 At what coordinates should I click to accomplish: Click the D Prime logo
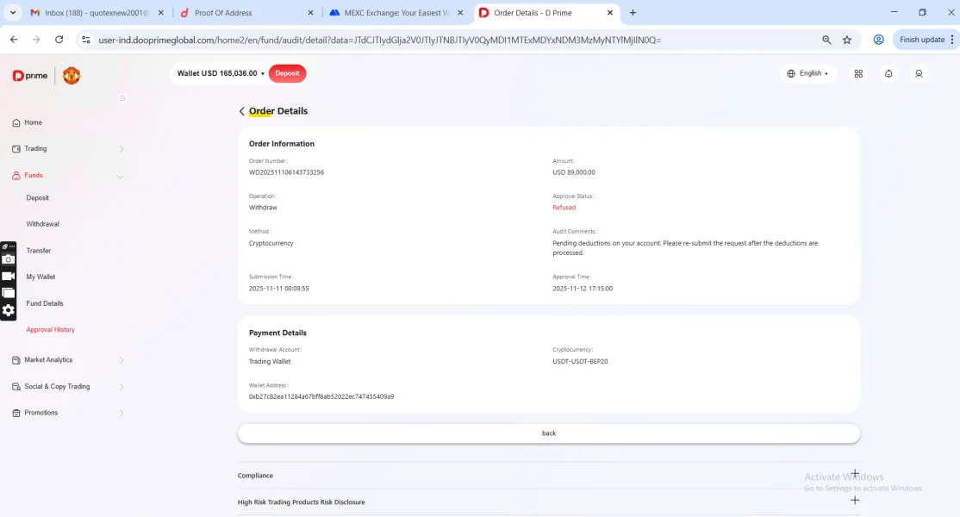coord(31,76)
